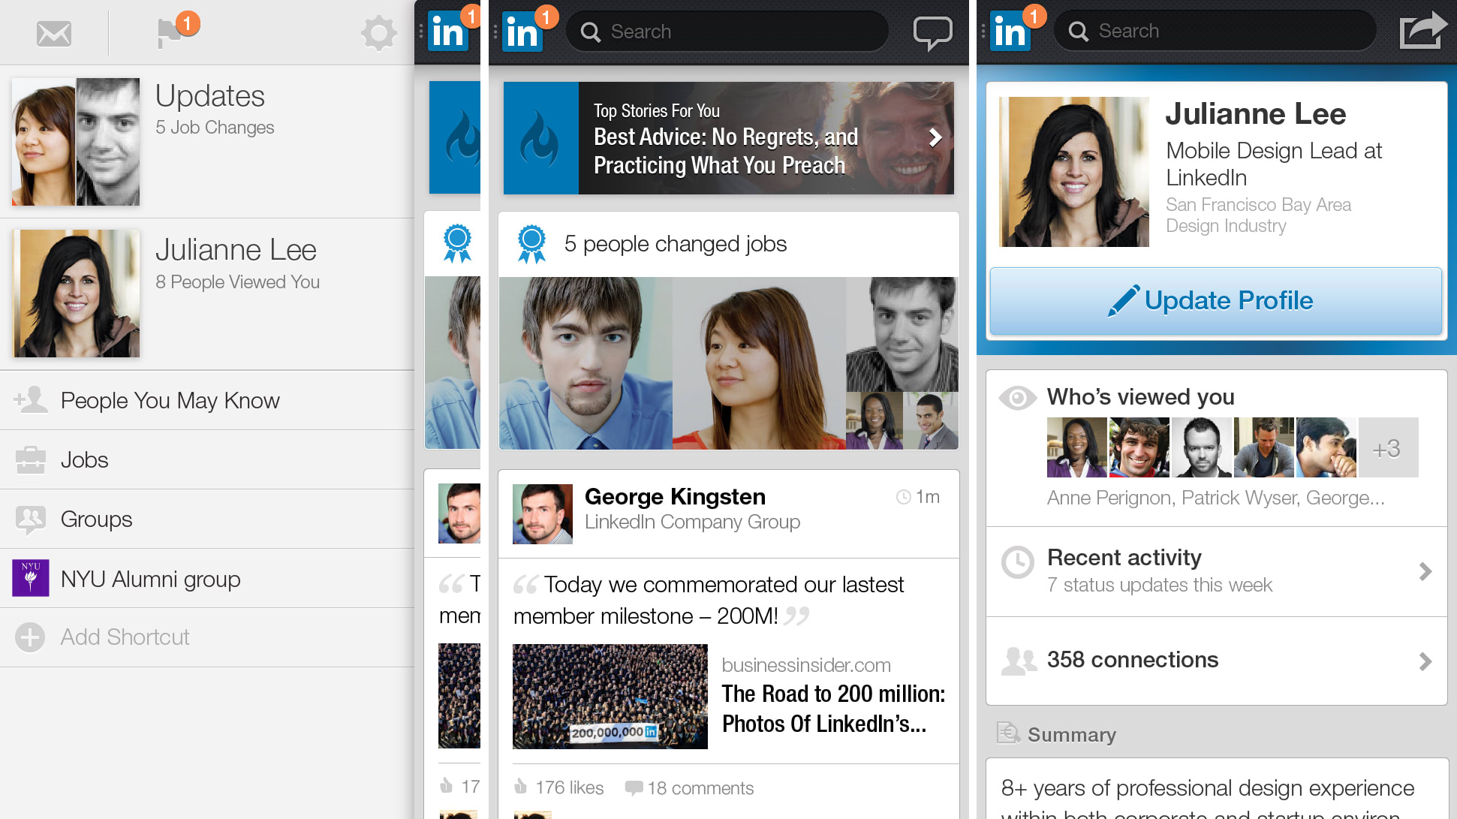Expand Recent activity via its chevron
Screen dimensions: 1457x819
click(x=1425, y=572)
